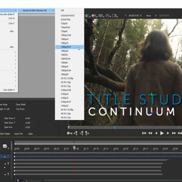Select the 1080i50 output mode
Image resolution: width=182 pixels, height=182 pixels.
pos(70,55)
